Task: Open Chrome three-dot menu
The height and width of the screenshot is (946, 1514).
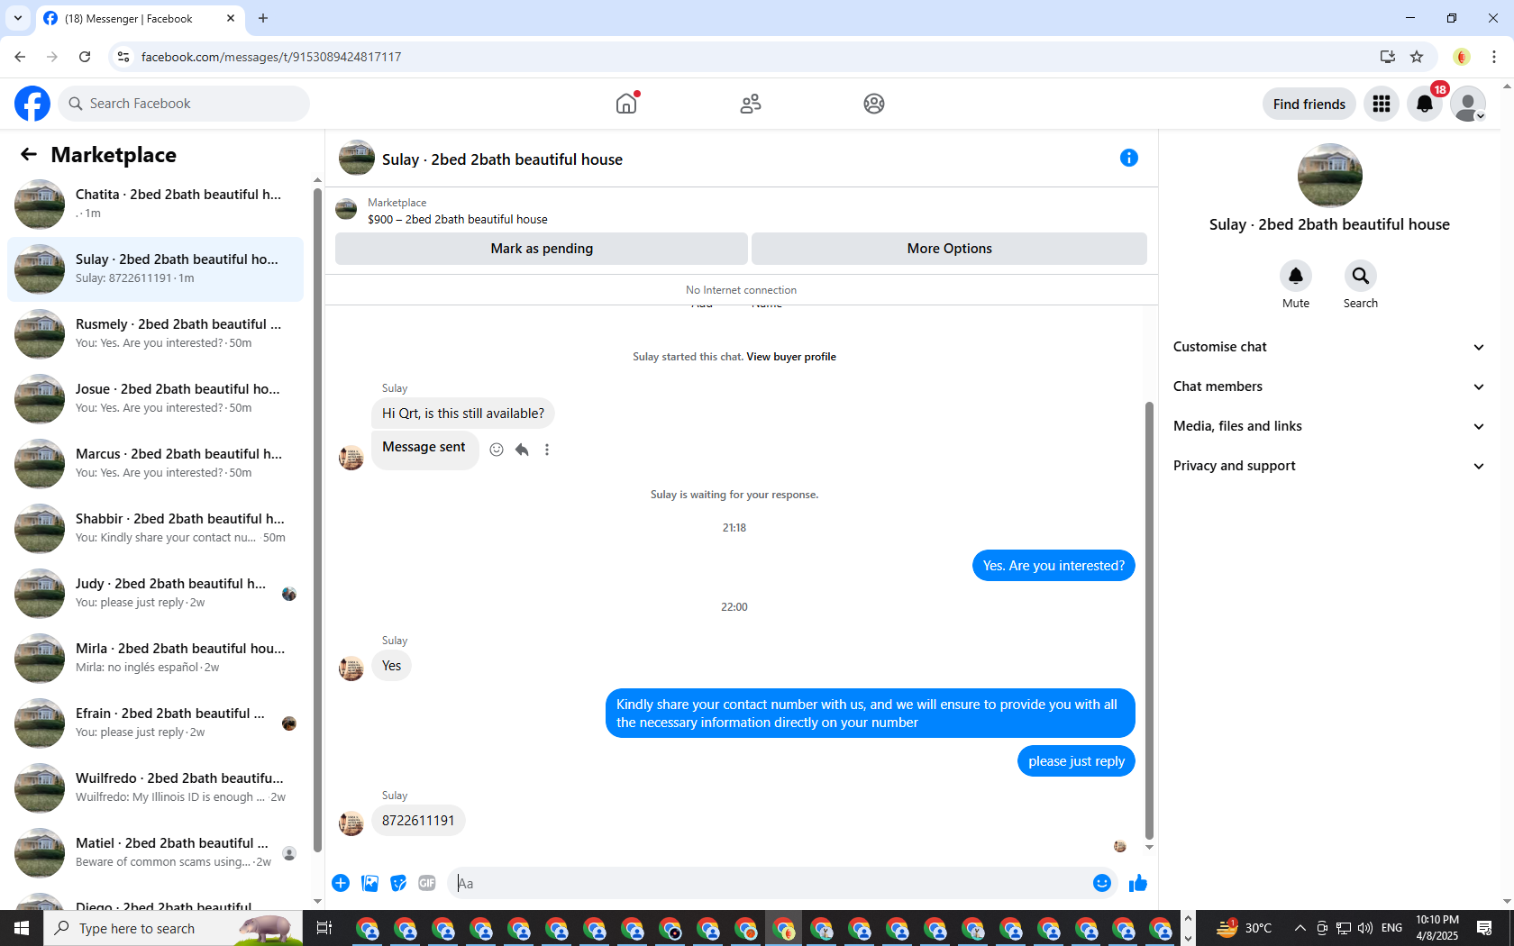Action: tap(1494, 57)
